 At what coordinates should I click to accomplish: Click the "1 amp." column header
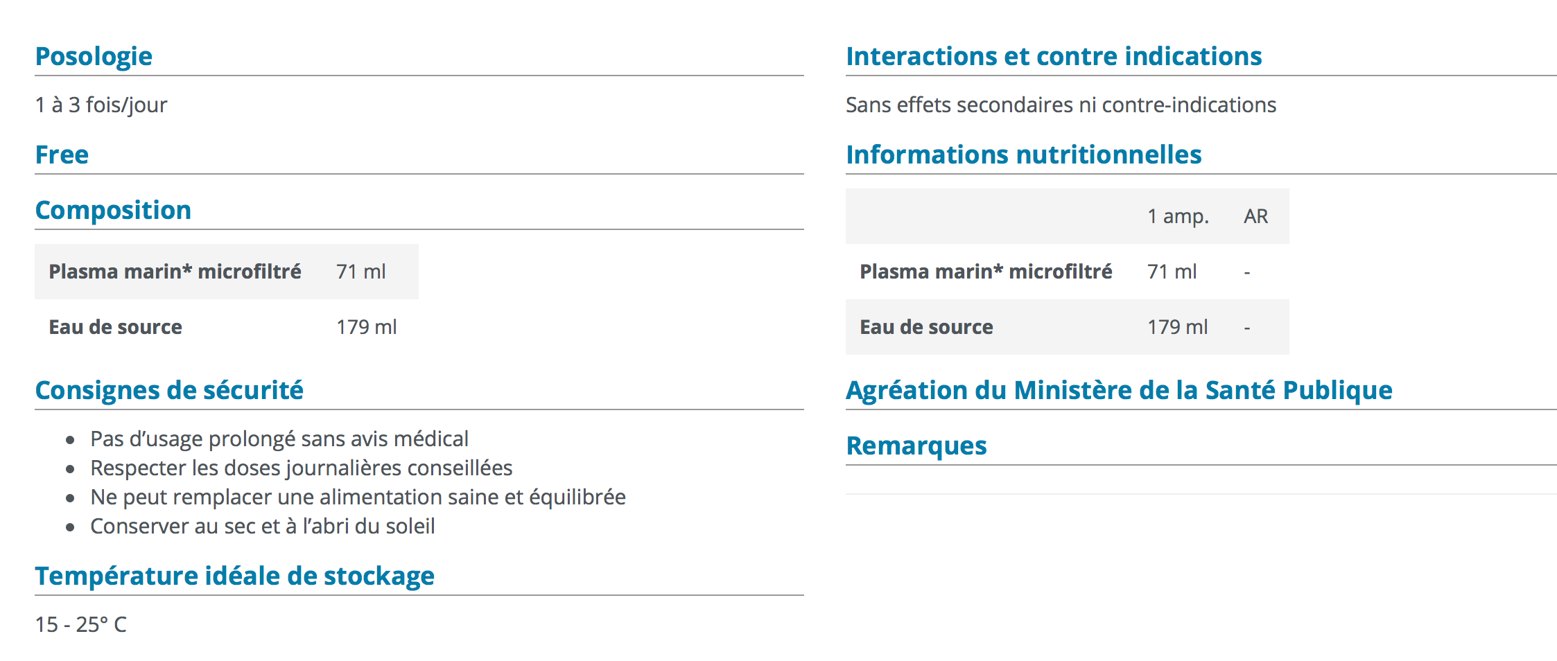pos(1178,216)
